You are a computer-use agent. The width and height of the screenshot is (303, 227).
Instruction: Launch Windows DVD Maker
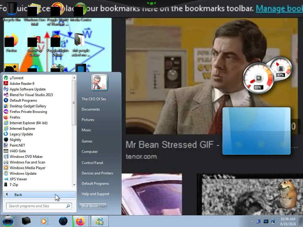[x=23, y=157]
